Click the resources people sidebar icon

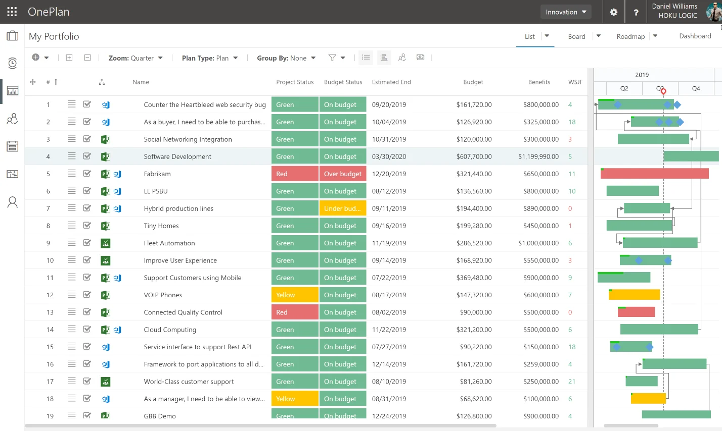click(12, 119)
